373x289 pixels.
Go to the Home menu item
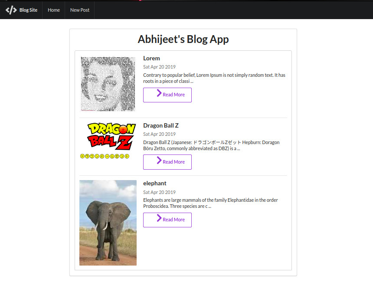click(x=54, y=10)
